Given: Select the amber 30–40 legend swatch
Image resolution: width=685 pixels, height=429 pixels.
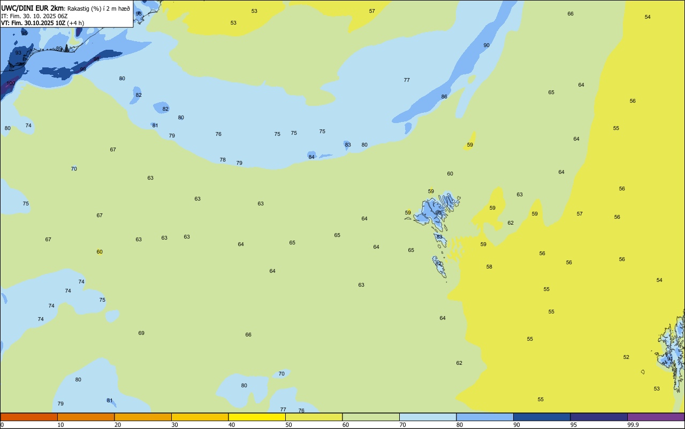Looking at the screenshot, I should click(x=200, y=417).
